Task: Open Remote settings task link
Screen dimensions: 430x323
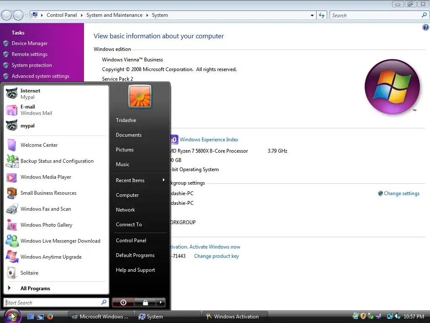Action: (29, 54)
